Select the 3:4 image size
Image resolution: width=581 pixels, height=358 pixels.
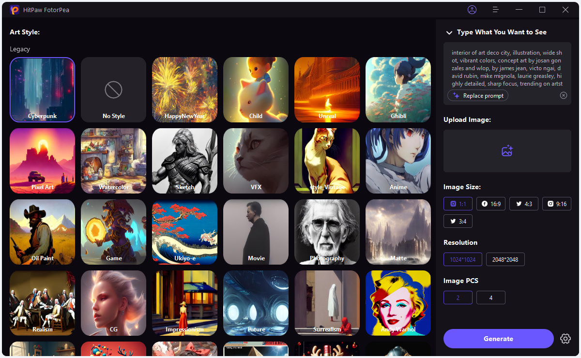click(x=458, y=221)
